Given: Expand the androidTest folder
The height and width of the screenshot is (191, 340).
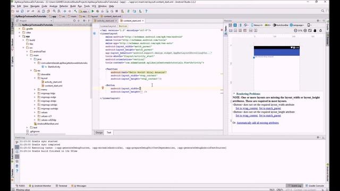Looking at the screenshot, I should point(27,51).
